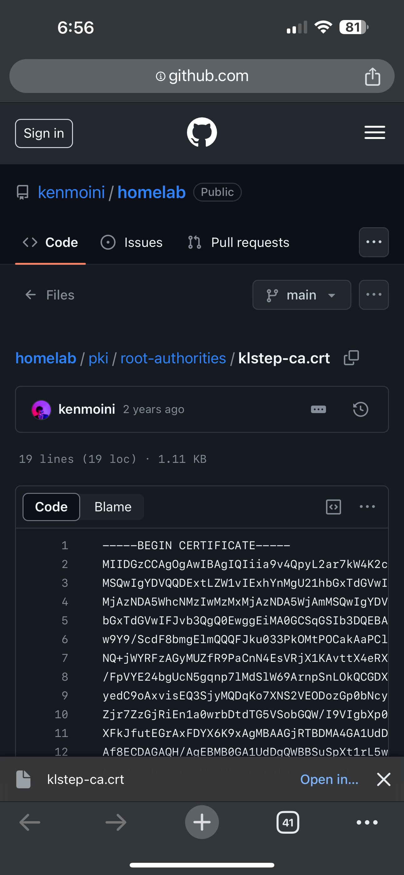Go to the Issues tab

pyautogui.click(x=132, y=243)
